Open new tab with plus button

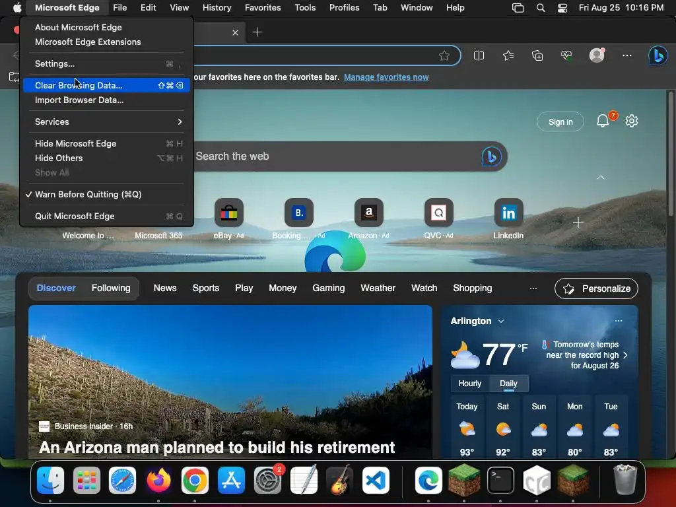click(257, 32)
